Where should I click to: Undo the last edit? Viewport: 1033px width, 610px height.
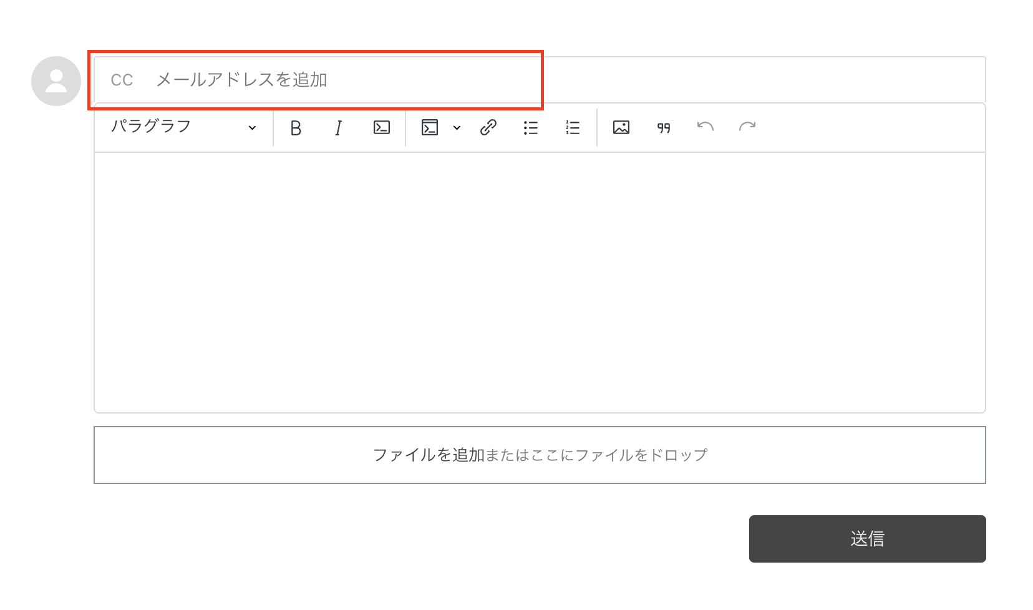click(705, 127)
